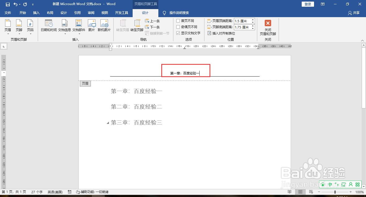Click 页脚底端距离 value field
The height and width of the screenshot is (197, 366).
click(242, 27)
